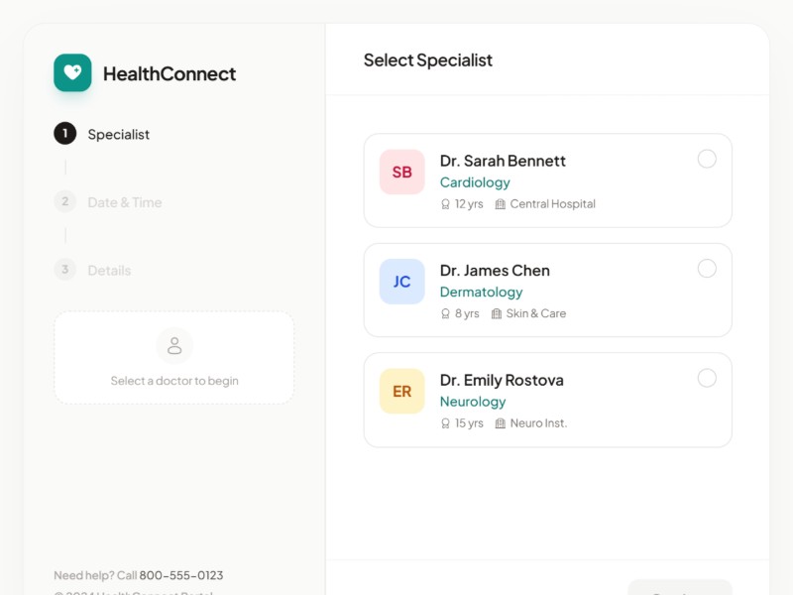Click the person placeholder icon in sidebar
Image resolution: width=793 pixels, height=595 pixels.
174,345
